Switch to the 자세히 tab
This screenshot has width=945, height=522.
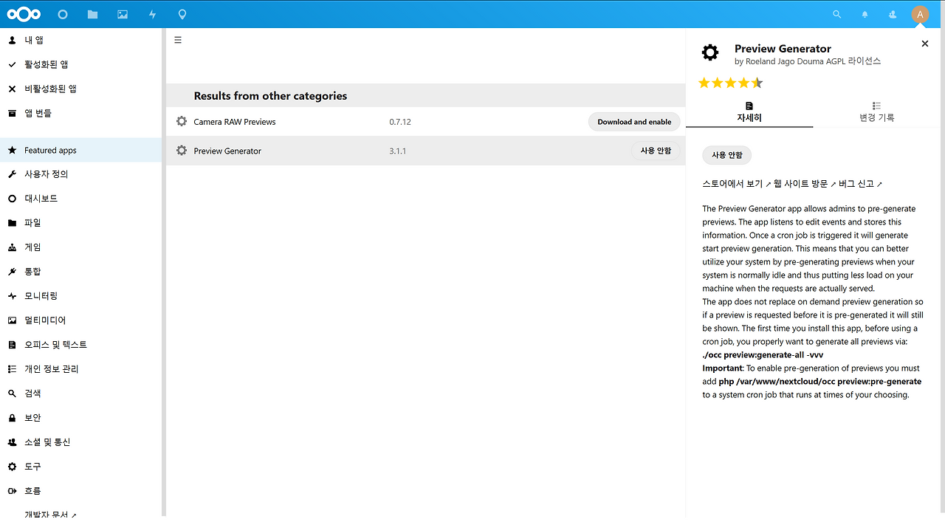[x=749, y=113]
